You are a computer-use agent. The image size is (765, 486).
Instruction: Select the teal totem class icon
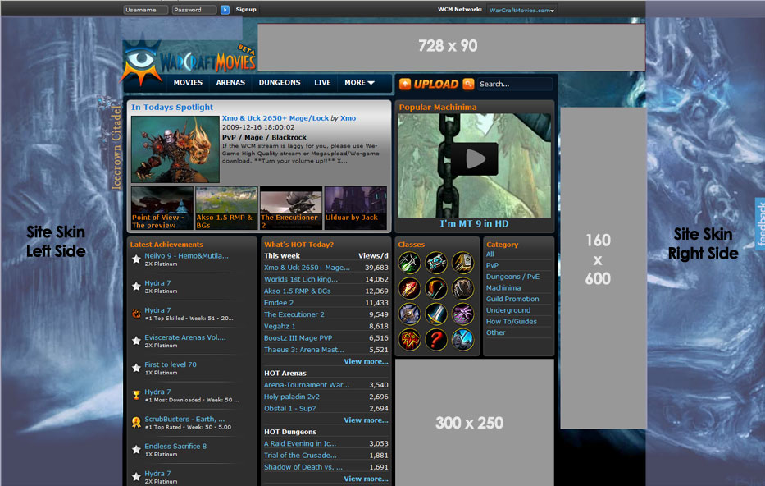point(435,263)
